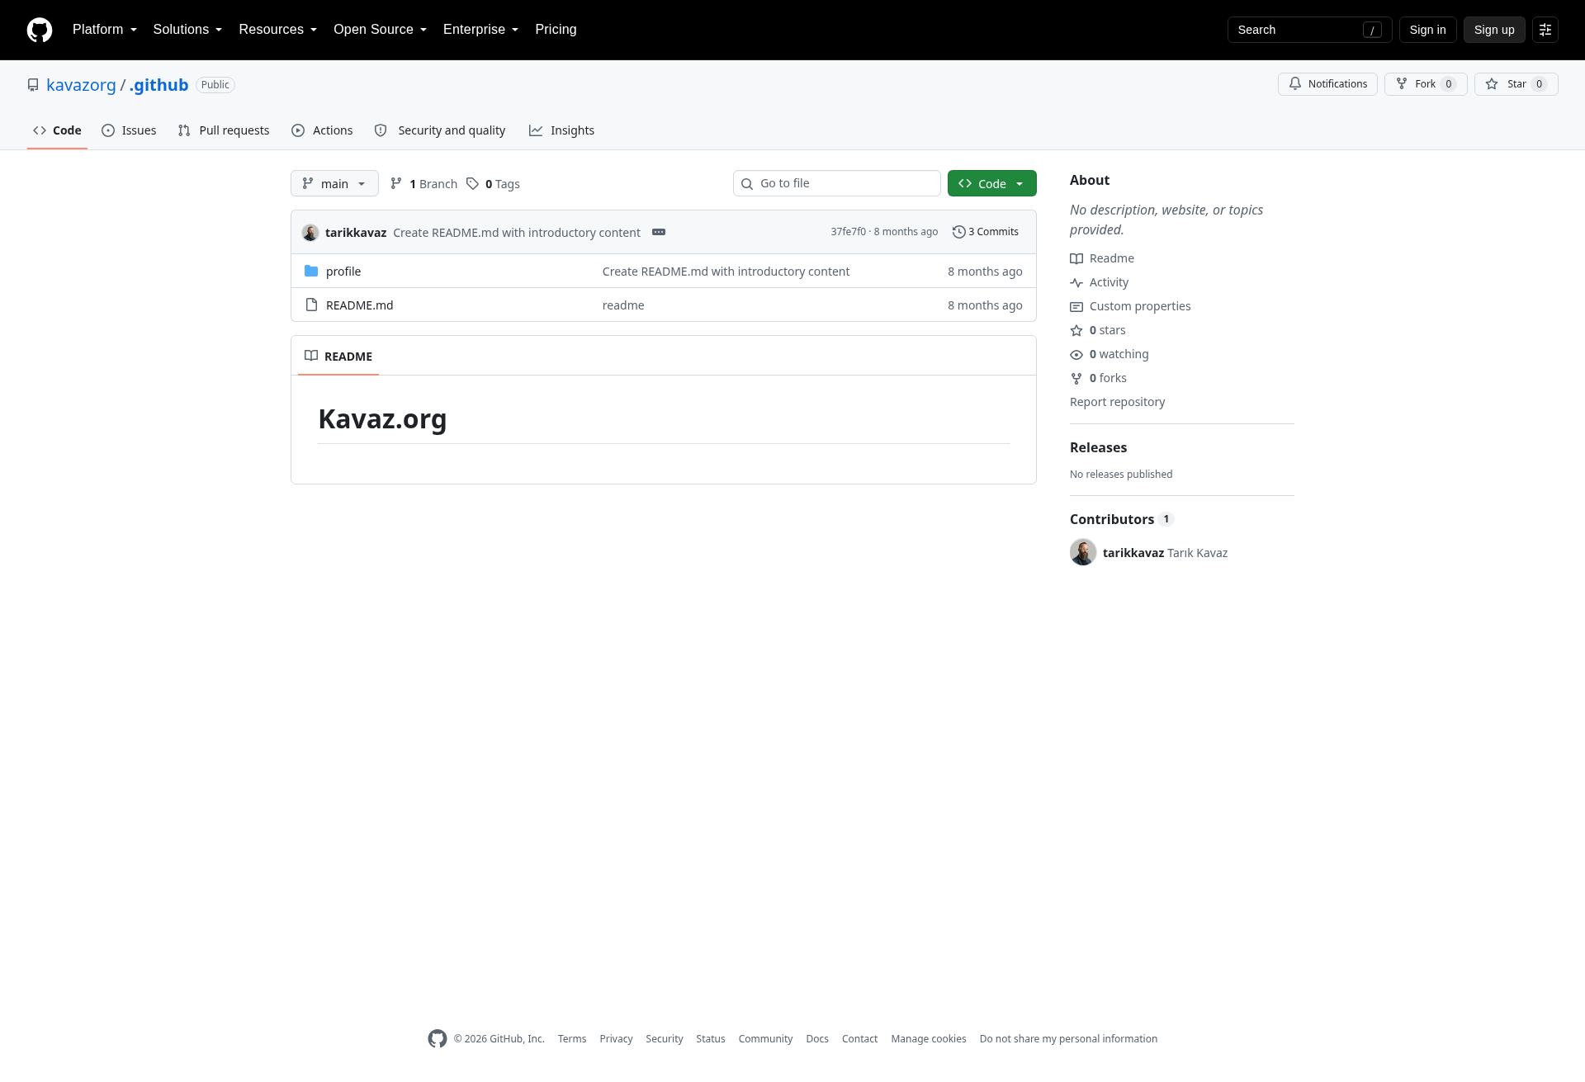Open the footer Community link
This screenshot has height=1082, width=1585.
765,1039
